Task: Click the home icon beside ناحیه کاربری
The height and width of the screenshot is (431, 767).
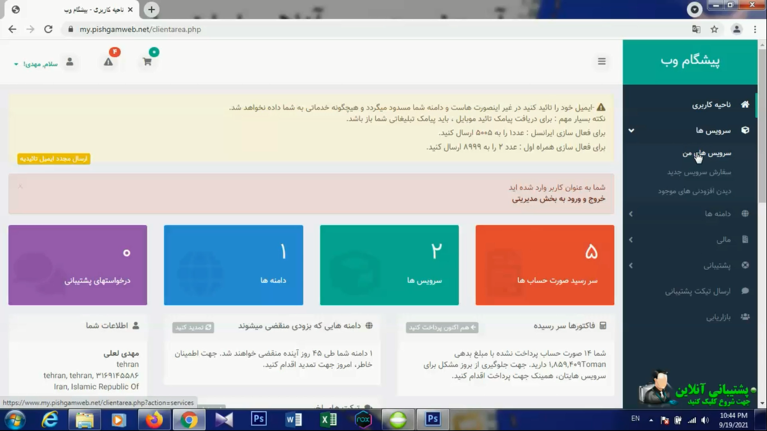Action: pyautogui.click(x=745, y=104)
